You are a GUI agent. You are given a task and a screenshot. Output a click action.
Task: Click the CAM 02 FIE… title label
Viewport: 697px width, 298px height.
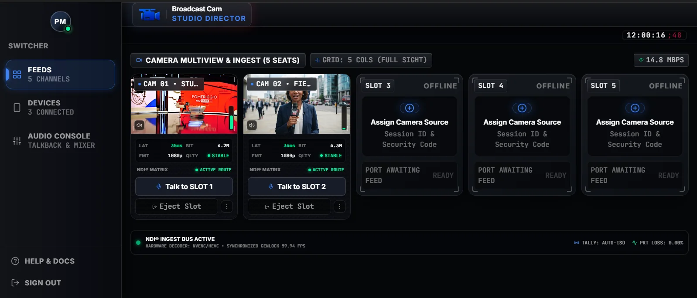click(x=281, y=84)
